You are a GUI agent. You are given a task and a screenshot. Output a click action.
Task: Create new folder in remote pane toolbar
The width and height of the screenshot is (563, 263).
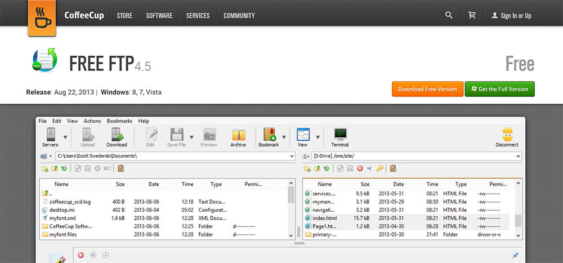point(307,168)
